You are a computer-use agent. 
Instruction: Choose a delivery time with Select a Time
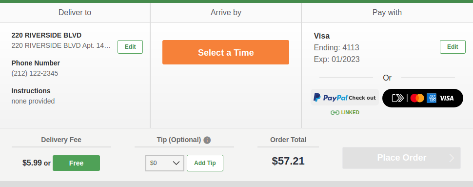coord(226,52)
